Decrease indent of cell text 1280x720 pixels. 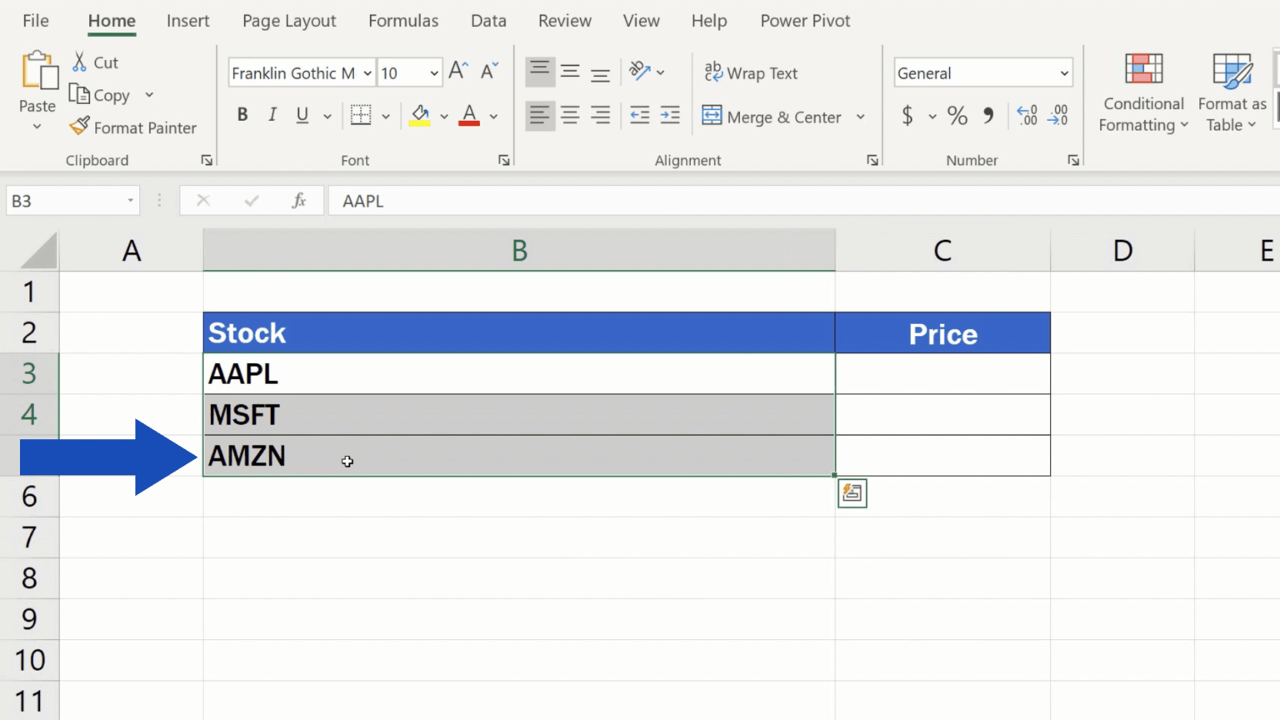tap(640, 115)
